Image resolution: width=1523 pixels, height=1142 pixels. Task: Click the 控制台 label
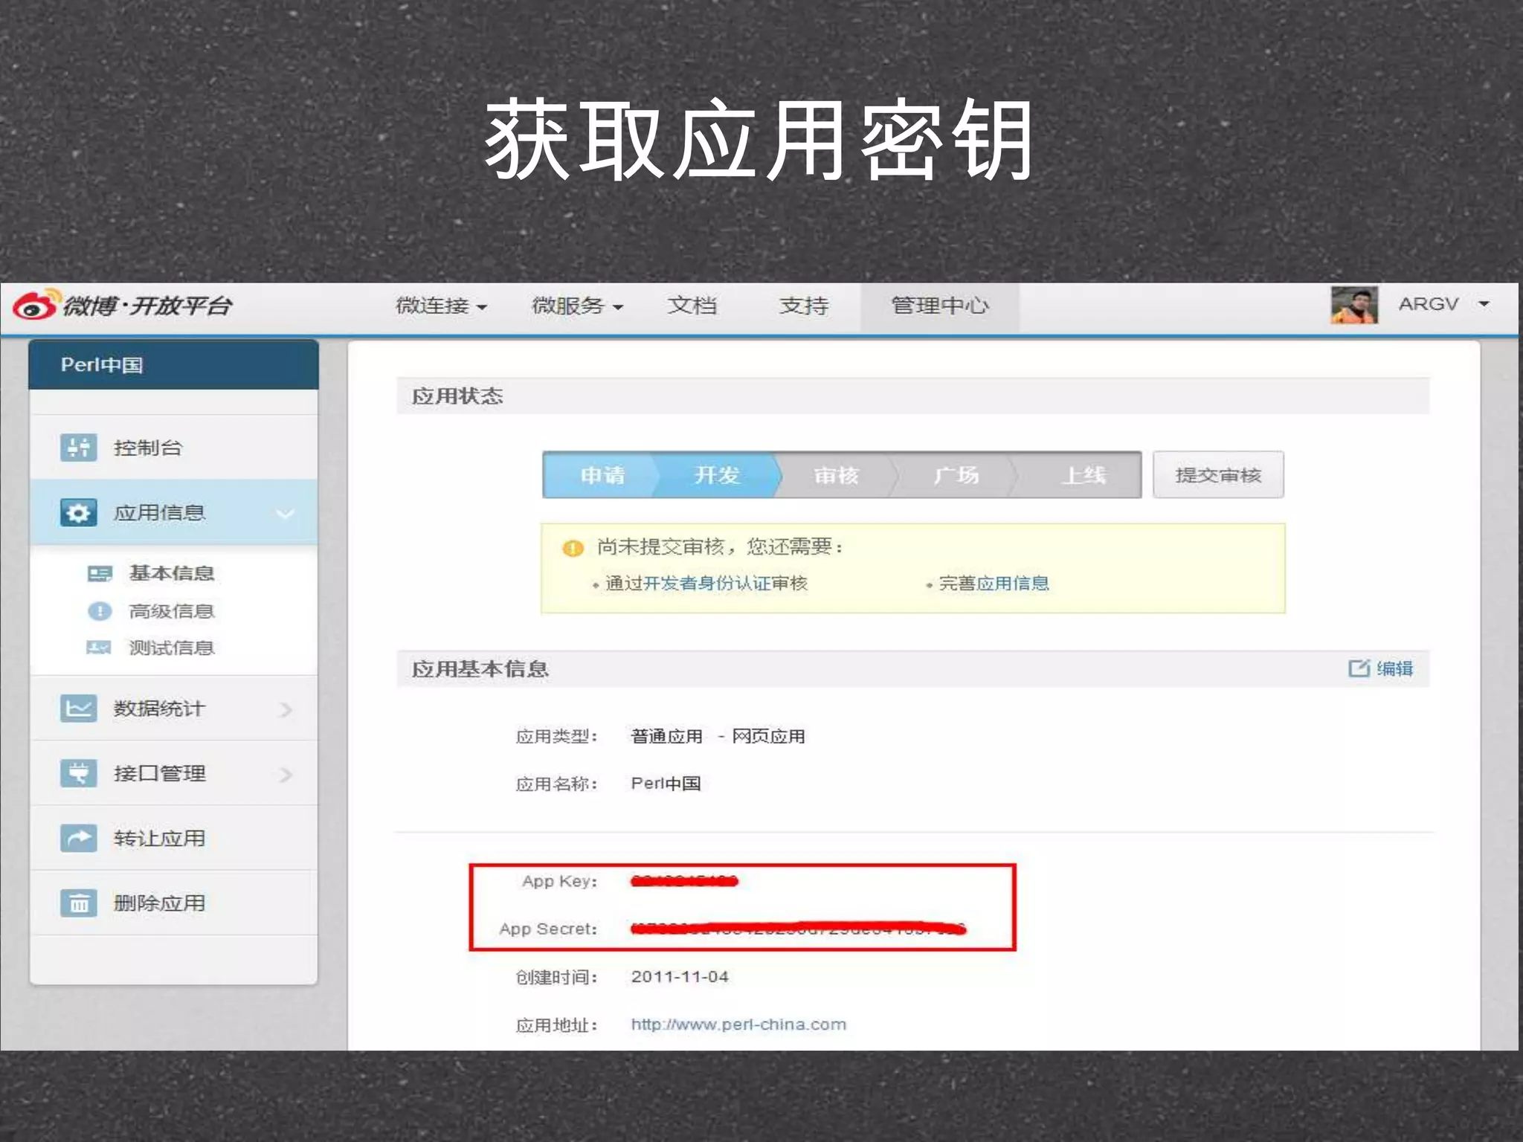pos(148,448)
